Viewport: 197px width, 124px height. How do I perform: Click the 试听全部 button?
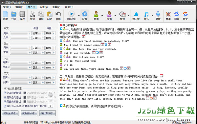click(x=10, y=113)
